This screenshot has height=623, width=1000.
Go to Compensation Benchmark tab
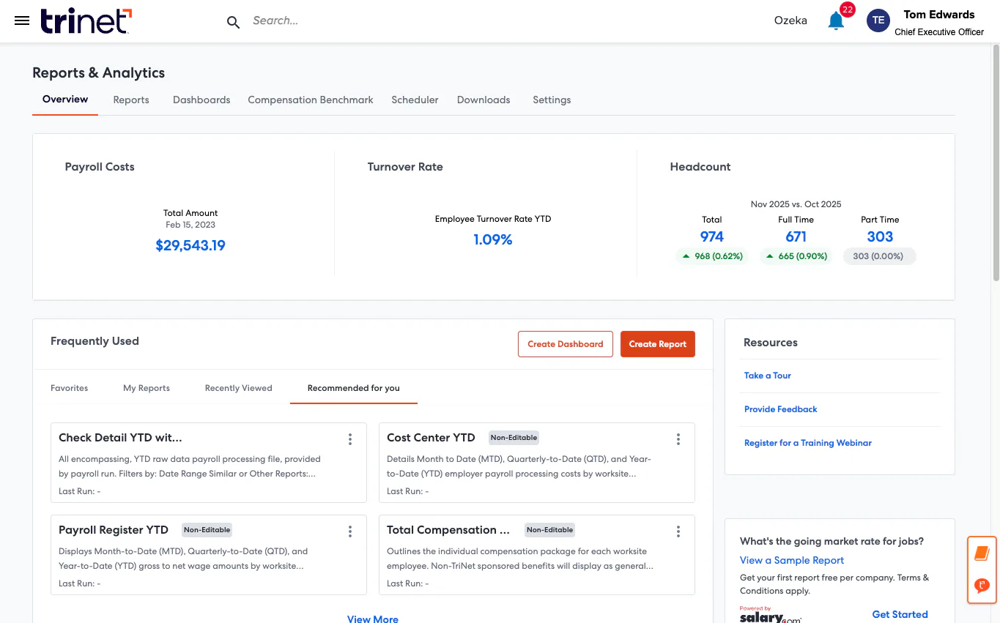tap(311, 100)
